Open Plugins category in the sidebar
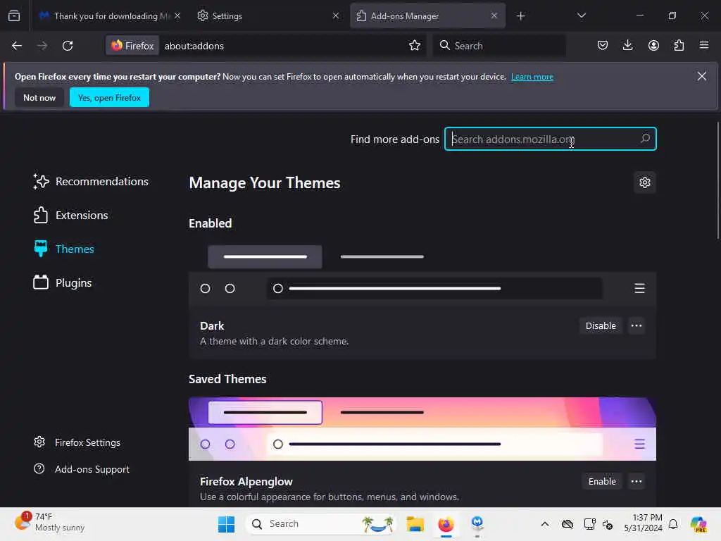This screenshot has height=541, width=721. click(63, 283)
